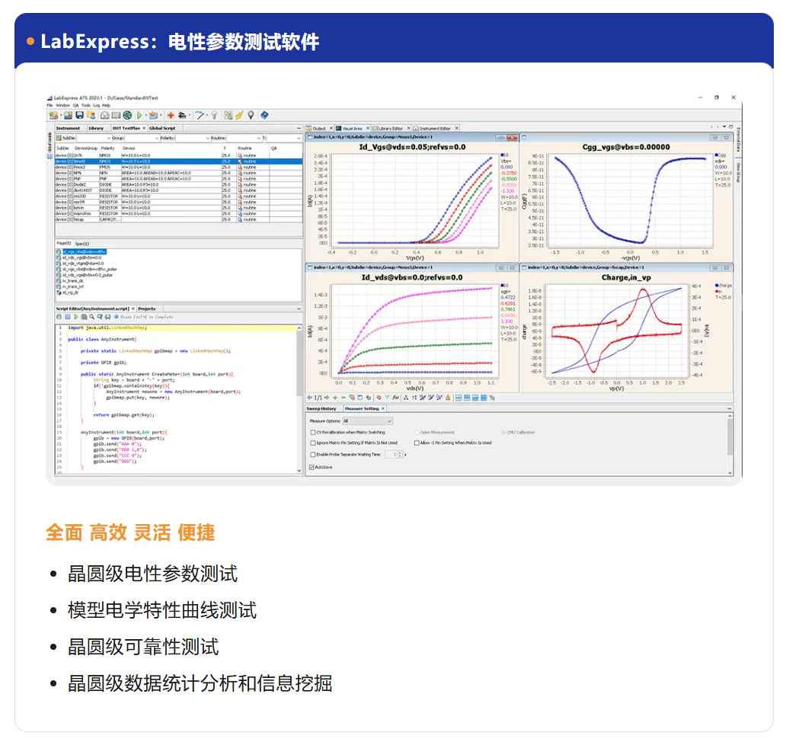This screenshot has height=742, width=786.
Task: Click the globe icon in main toolbar
Action: click(x=127, y=115)
